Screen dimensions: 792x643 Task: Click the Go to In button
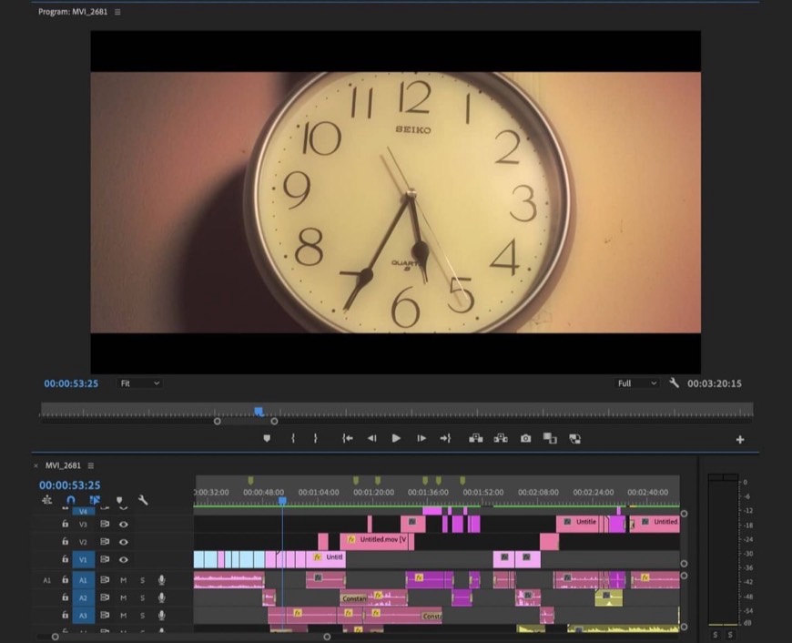[x=347, y=438]
